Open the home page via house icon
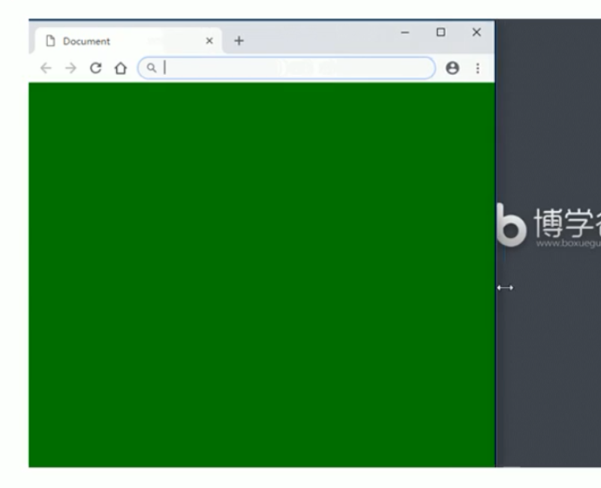The image size is (601, 488). 121,68
